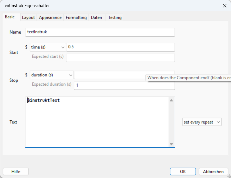231x178 pixels.
Task: Click the Name input field
Action: click(100, 32)
